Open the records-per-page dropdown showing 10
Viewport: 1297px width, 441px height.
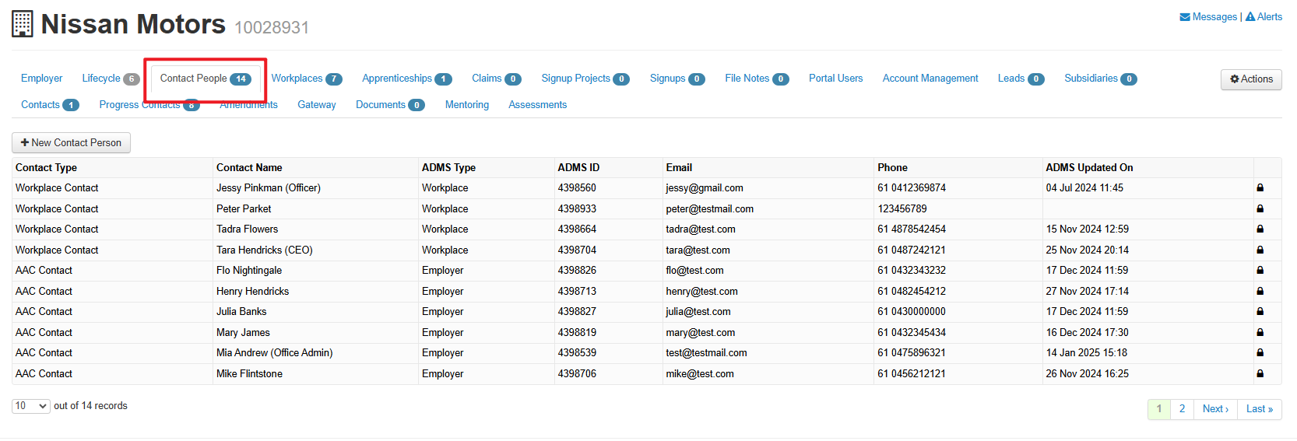click(31, 406)
